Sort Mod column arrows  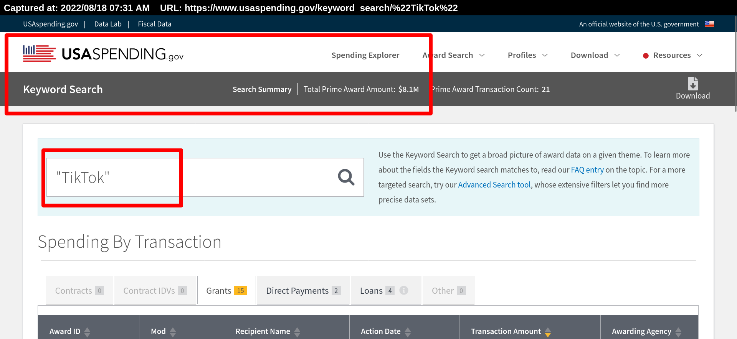pyautogui.click(x=173, y=332)
